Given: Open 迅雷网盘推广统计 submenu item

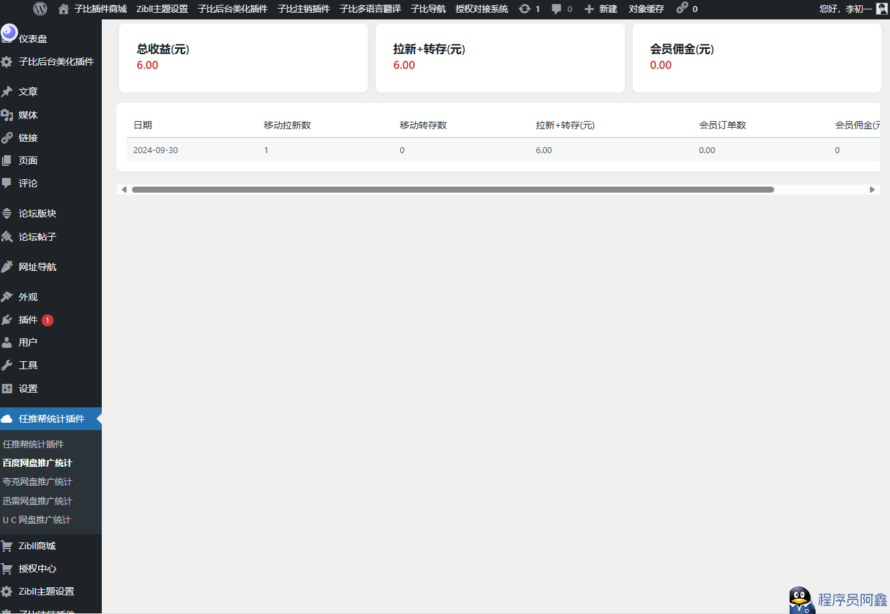Looking at the screenshot, I should [38, 501].
